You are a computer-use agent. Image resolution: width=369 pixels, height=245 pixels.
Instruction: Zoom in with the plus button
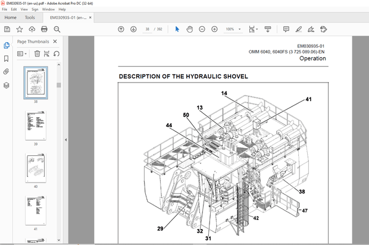pyautogui.click(x=214, y=29)
